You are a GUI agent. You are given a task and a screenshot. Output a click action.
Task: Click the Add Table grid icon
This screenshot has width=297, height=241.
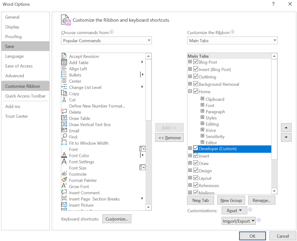pyautogui.click(x=64, y=62)
